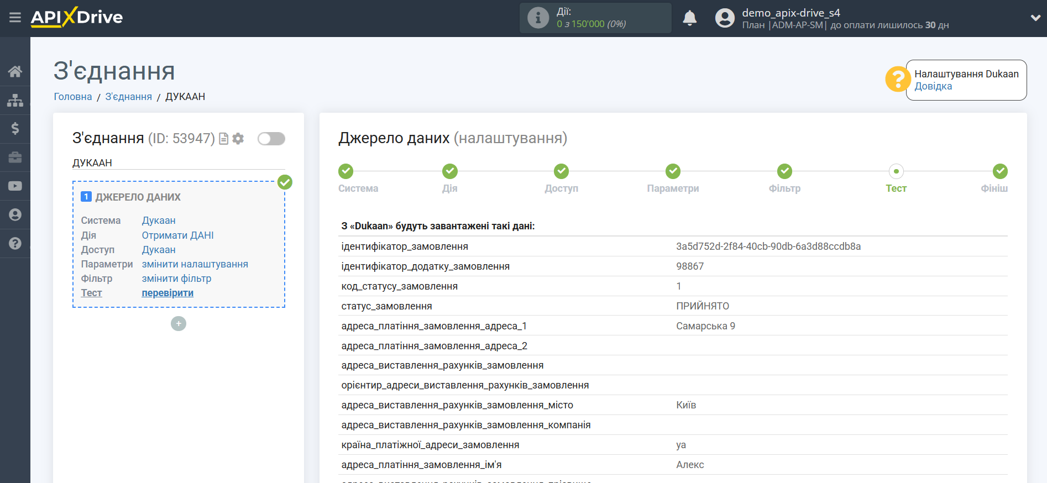Viewport: 1047px width, 483px height.
Task: Toggle the connection on/off switch
Action: tap(271, 139)
